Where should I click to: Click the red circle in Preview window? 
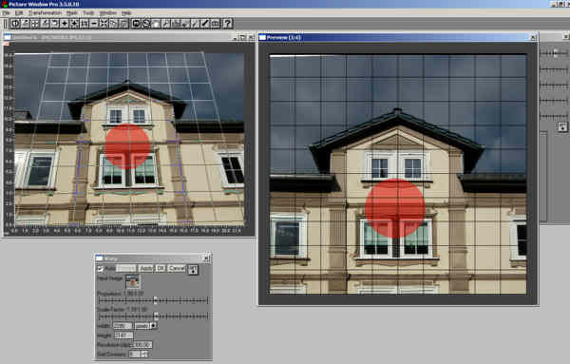point(395,208)
